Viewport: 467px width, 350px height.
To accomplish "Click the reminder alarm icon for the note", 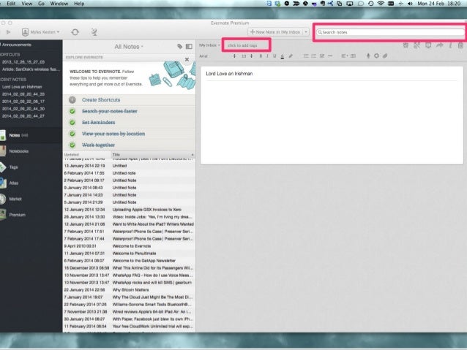I will pos(406,45).
